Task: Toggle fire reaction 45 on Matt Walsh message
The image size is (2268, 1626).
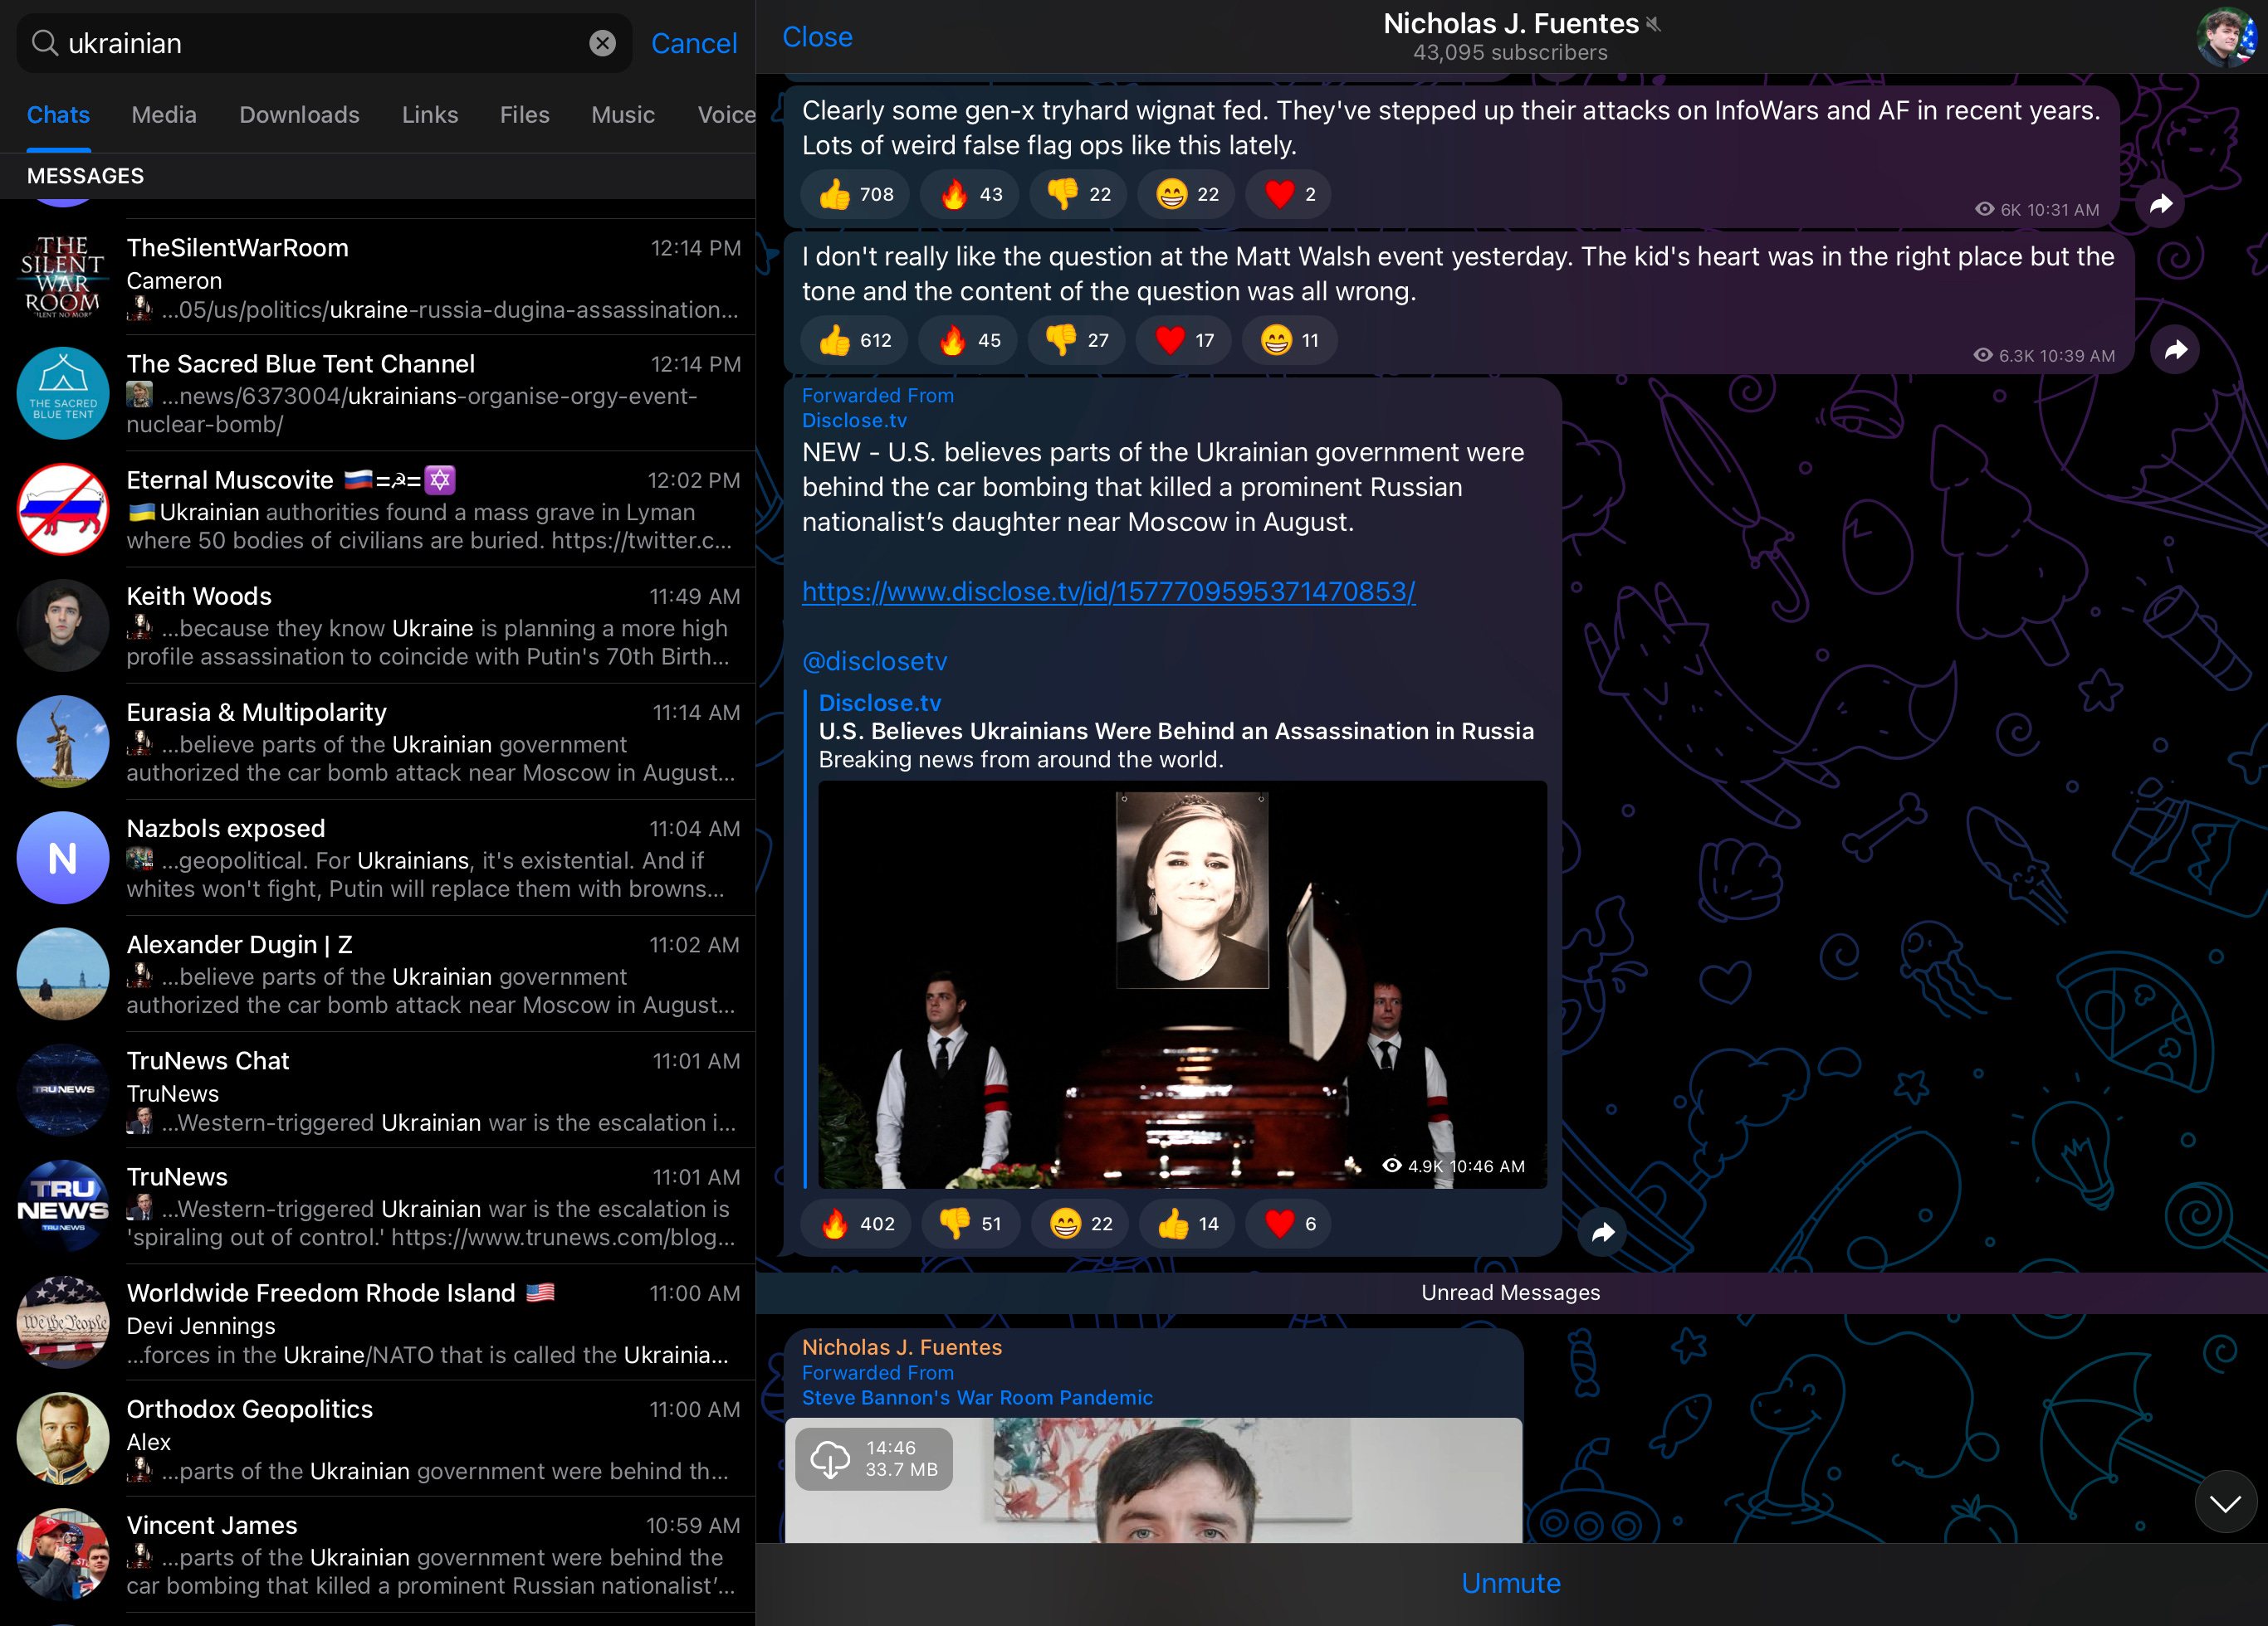Action: pos(967,340)
